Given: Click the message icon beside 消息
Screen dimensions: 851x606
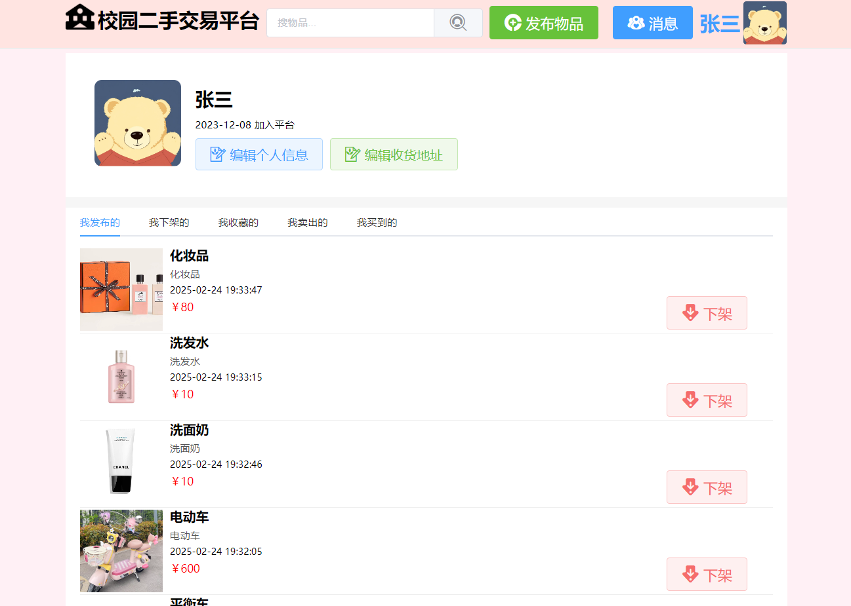Looking at the screenshot, I should click(635, 23).
